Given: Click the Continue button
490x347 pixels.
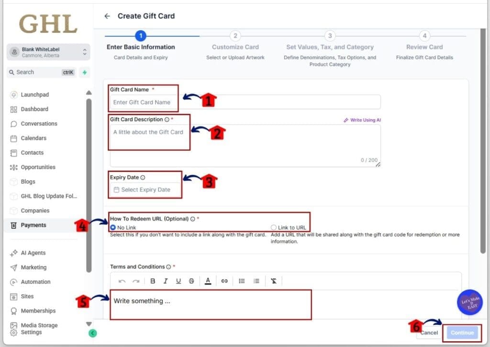Looking at the screenshot, I should tap(462, 333).
